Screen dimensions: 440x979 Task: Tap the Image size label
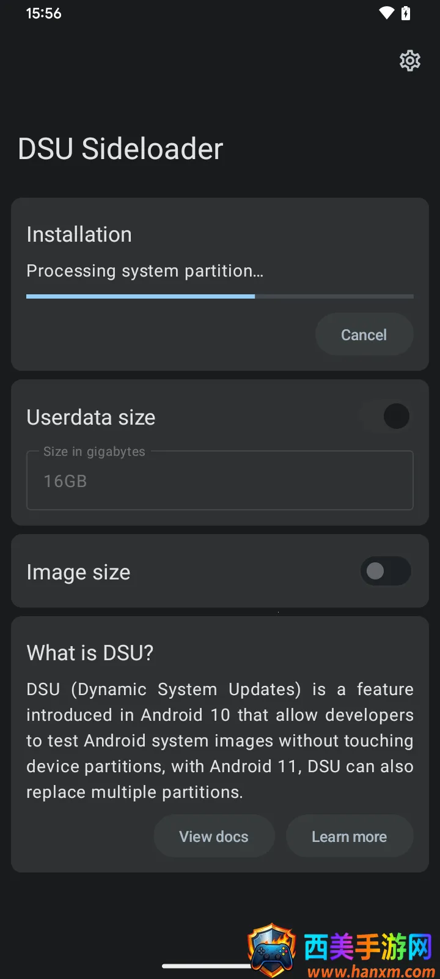[x=78, y=572]
